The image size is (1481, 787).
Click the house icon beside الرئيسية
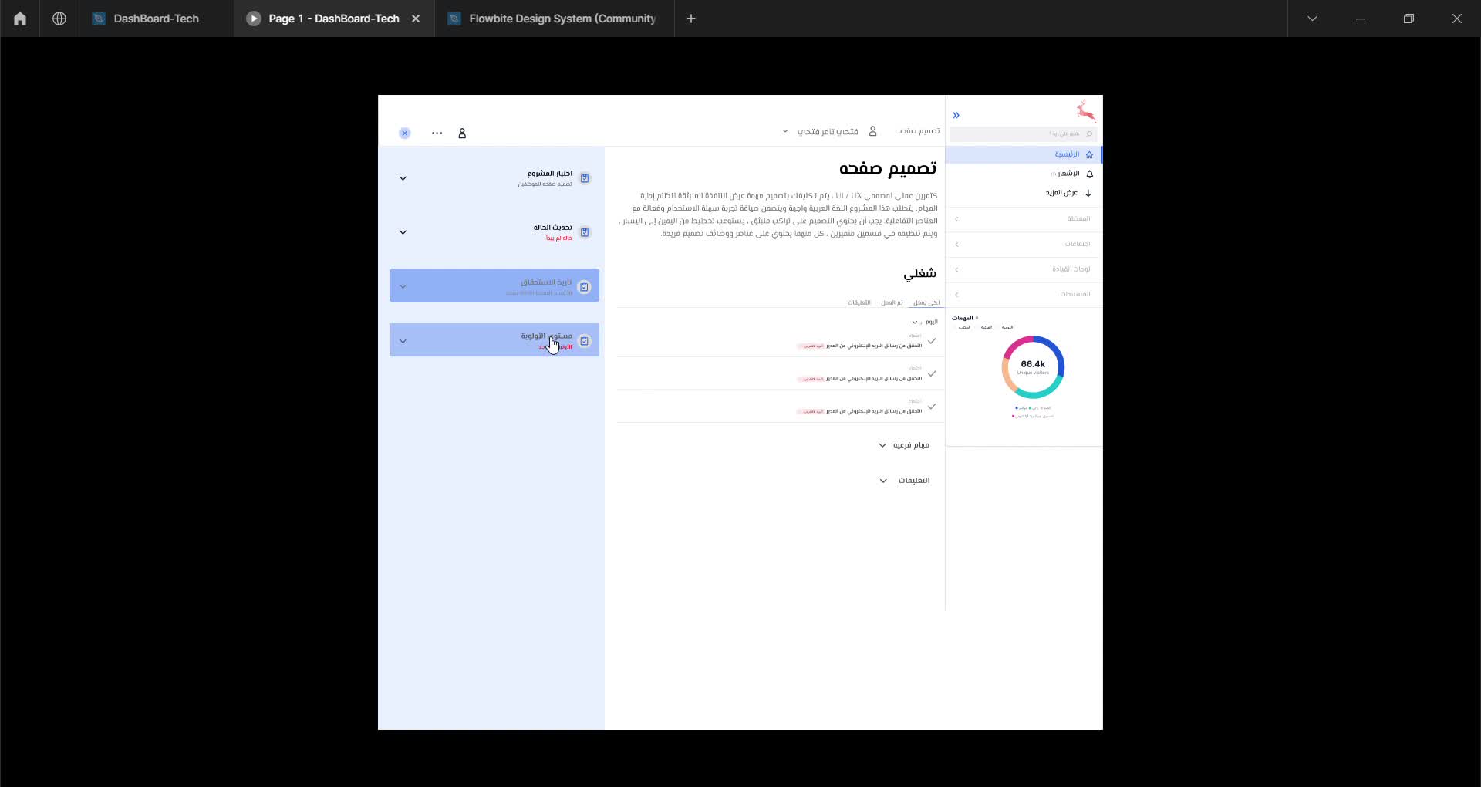pyautogui.click(x=1089, y=154)
